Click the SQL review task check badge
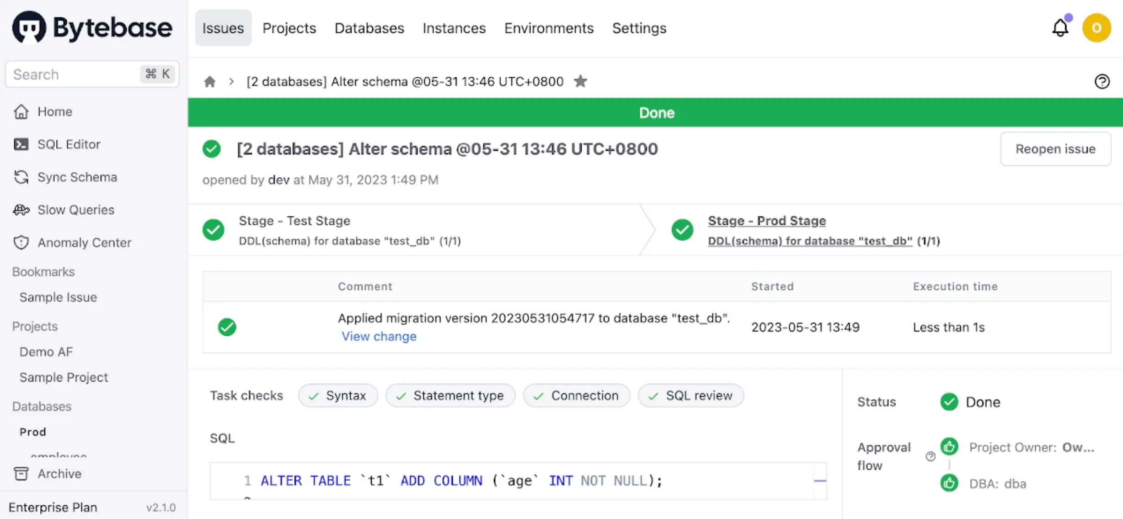The width and height of the screenshot is (1123, 519). pyautogui.click(x=690, y=396)
